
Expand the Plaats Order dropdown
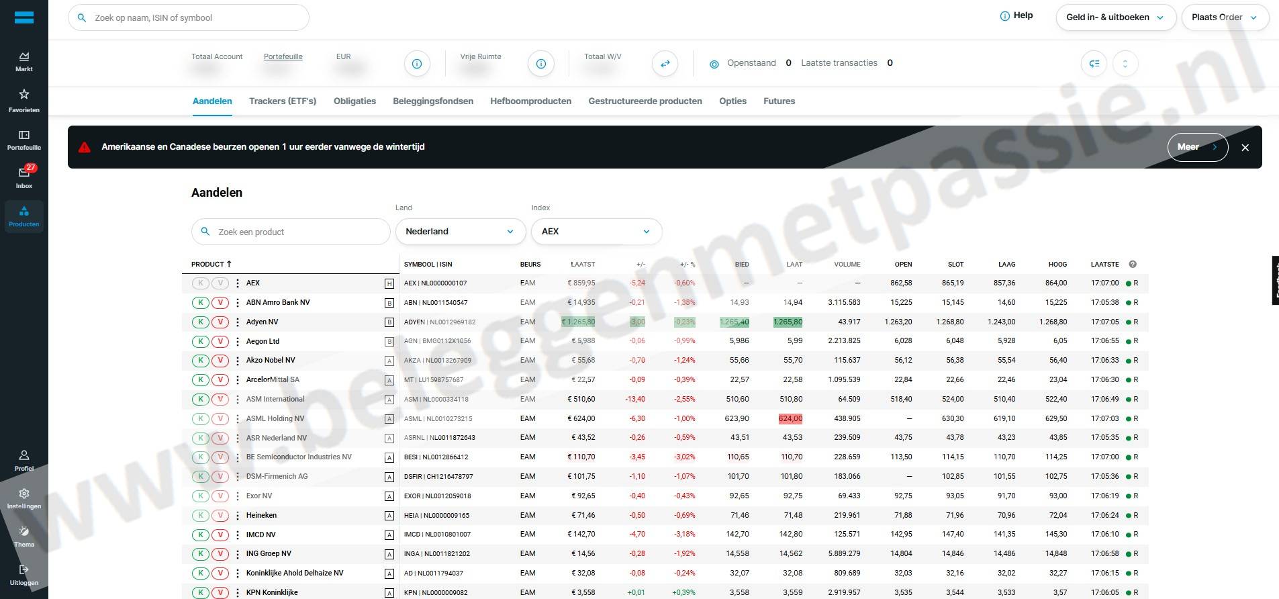click(x=1225, y=17)
